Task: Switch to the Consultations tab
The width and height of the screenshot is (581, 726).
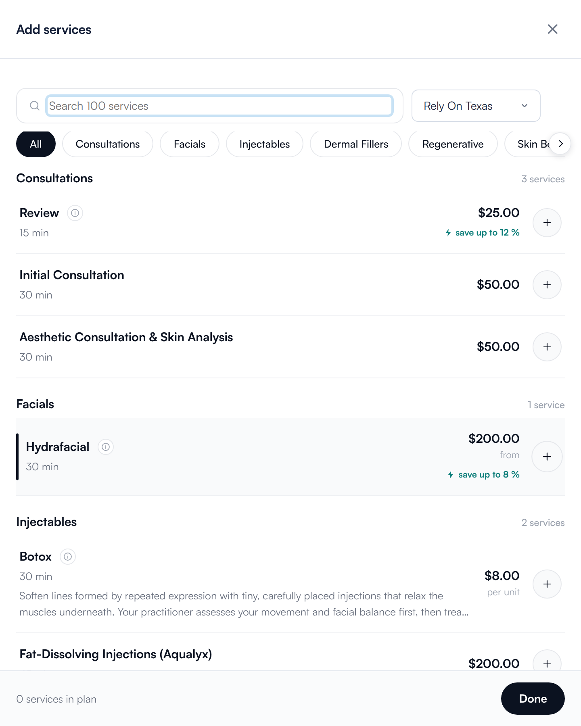Action: point(108,144)
